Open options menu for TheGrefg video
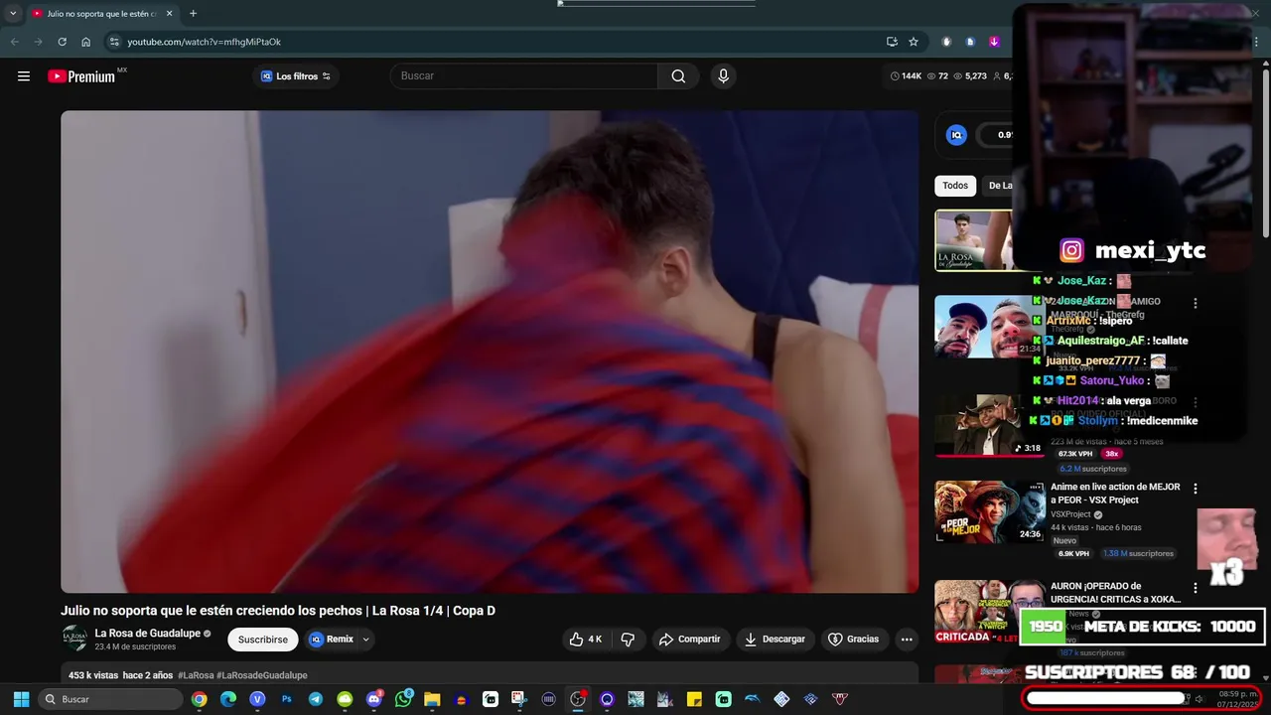The width and height of the screenshot is (1271, 715). point(1196,303)
